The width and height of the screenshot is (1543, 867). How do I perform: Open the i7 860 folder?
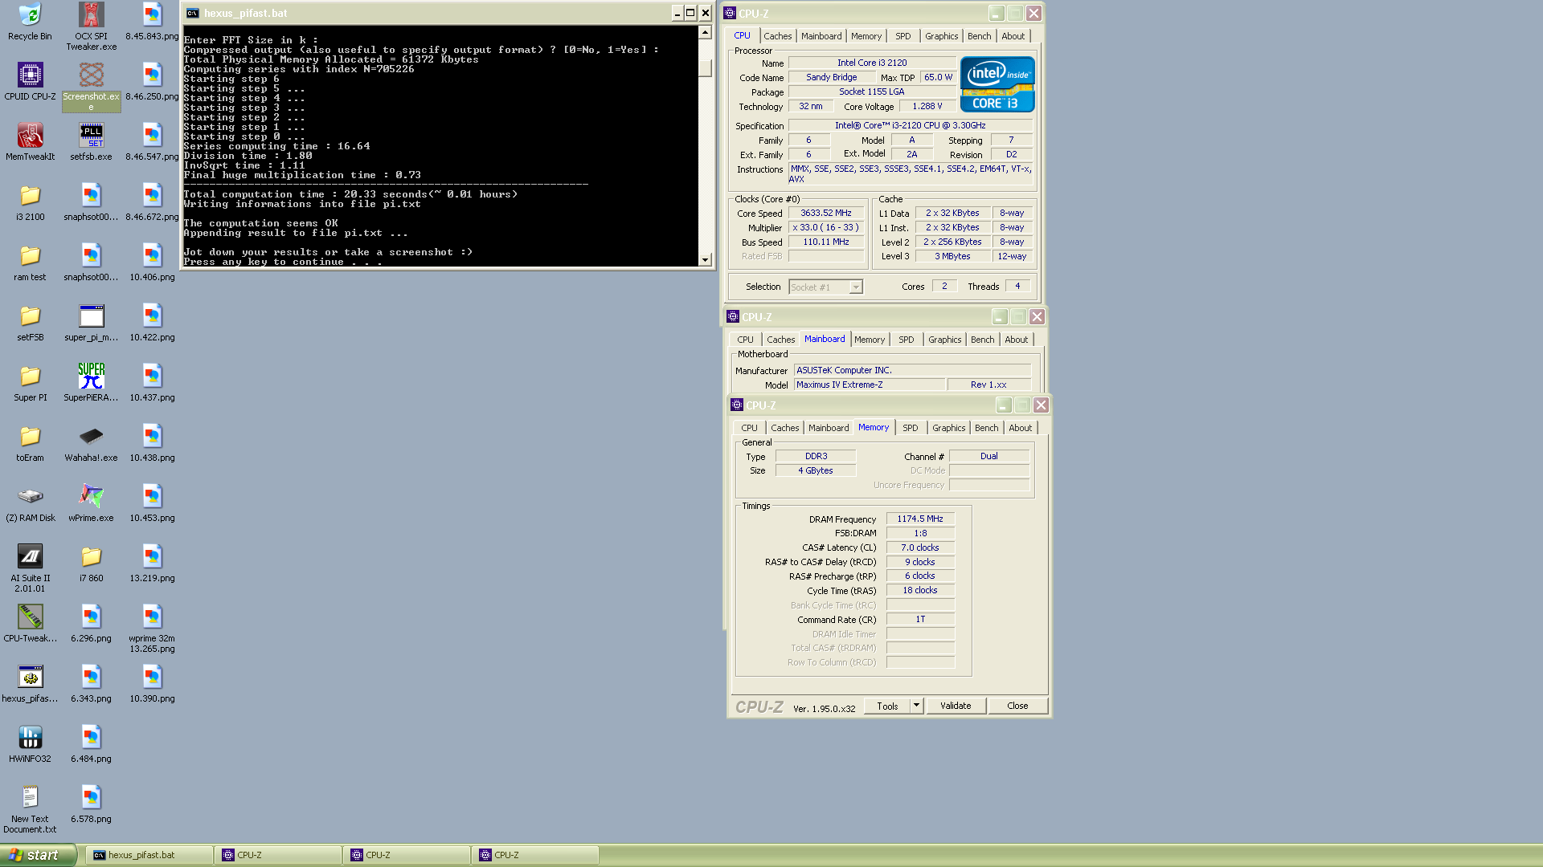(x=91, y=564)
